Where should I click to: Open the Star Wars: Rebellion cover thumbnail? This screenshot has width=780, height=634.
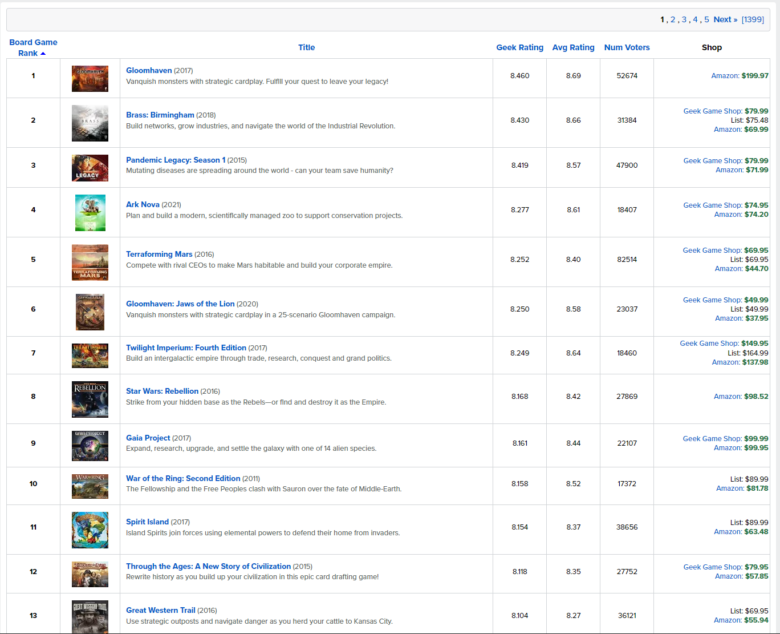[90, 399]
